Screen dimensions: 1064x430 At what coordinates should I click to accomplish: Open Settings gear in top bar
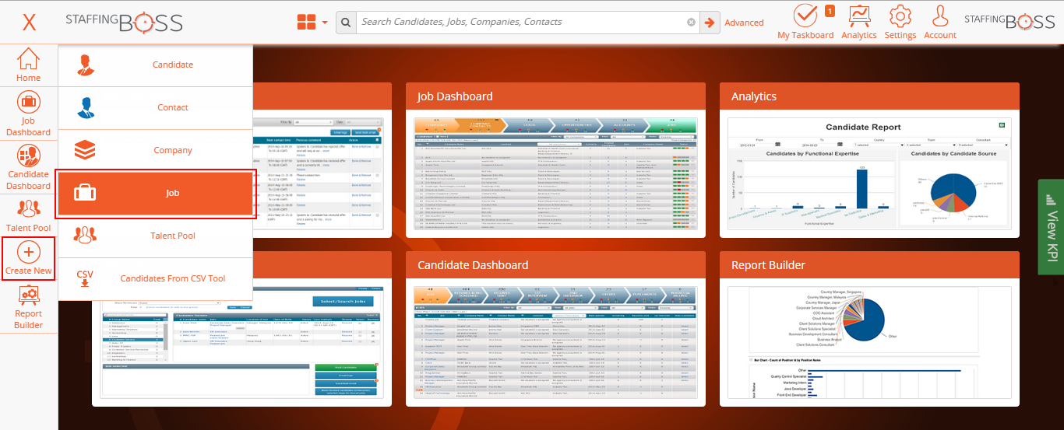coord(900,22)
